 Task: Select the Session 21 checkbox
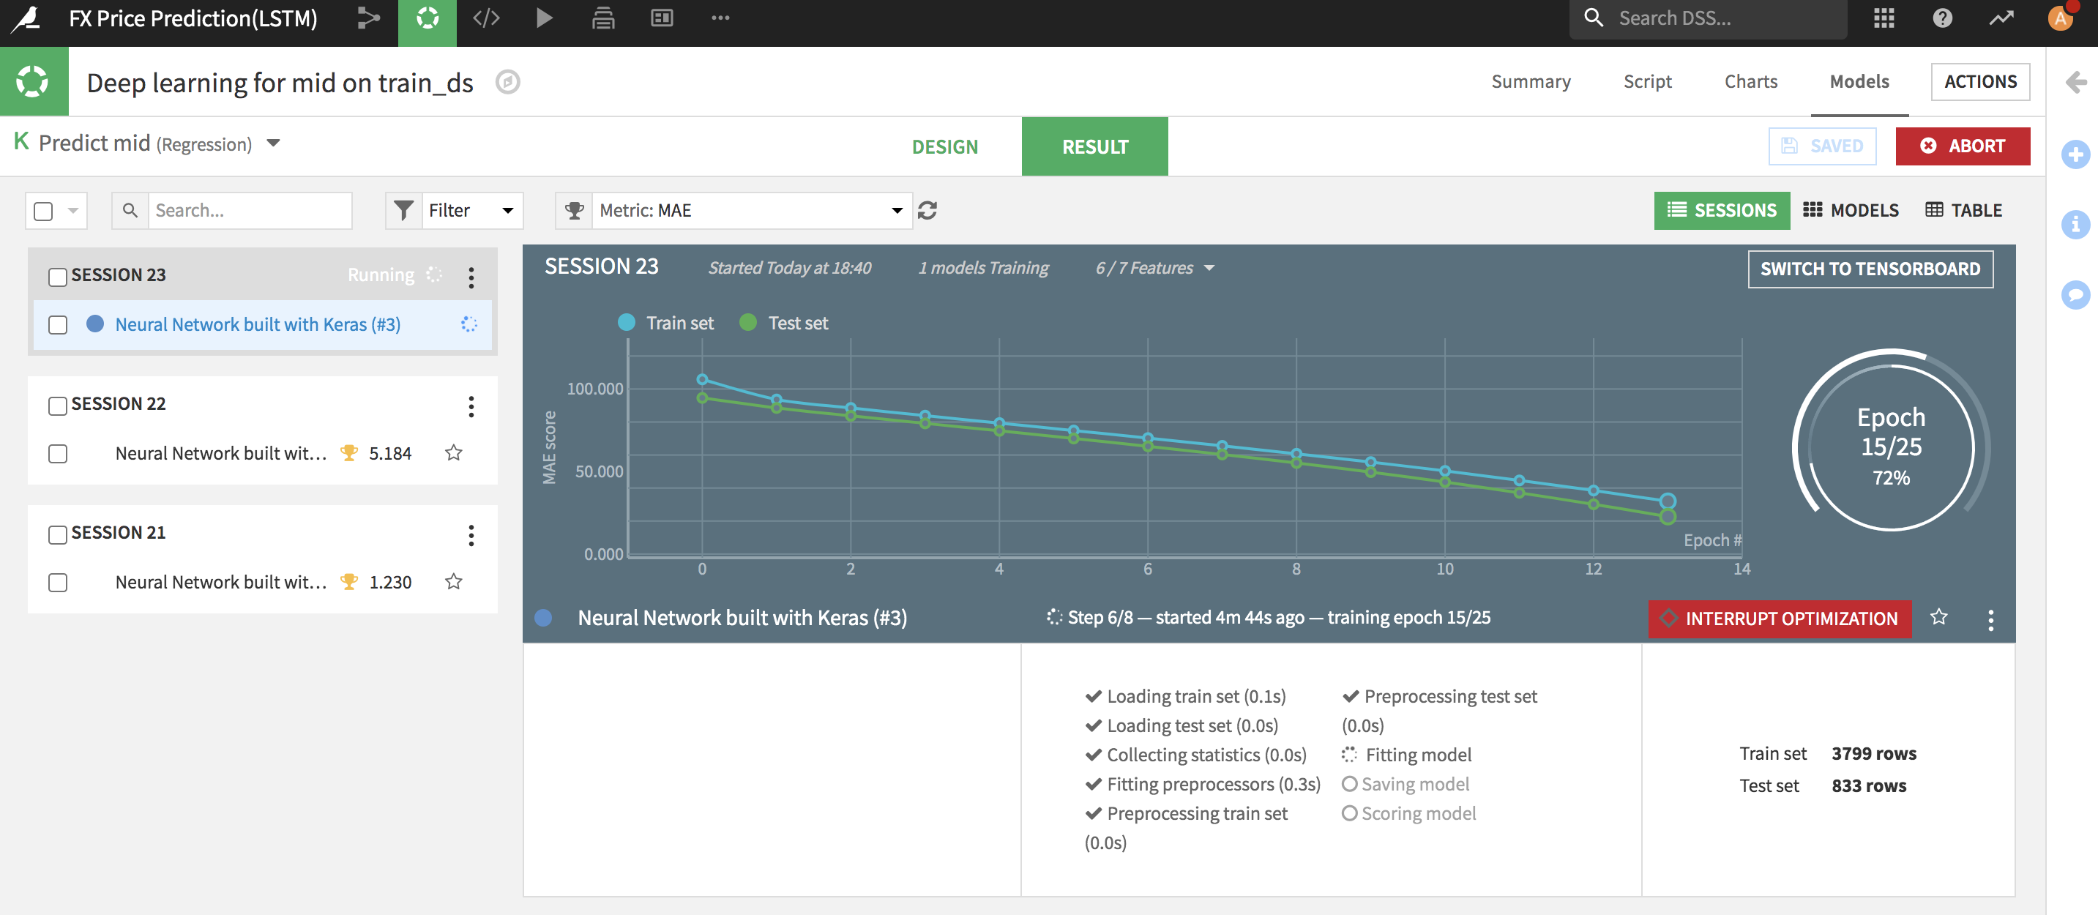pyautogui.click(x=57, y=534)
